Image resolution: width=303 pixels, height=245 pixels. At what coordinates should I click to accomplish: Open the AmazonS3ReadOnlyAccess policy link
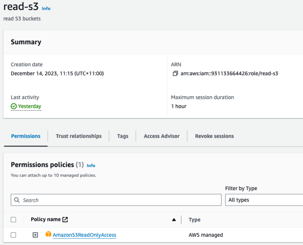coord(84,235)
